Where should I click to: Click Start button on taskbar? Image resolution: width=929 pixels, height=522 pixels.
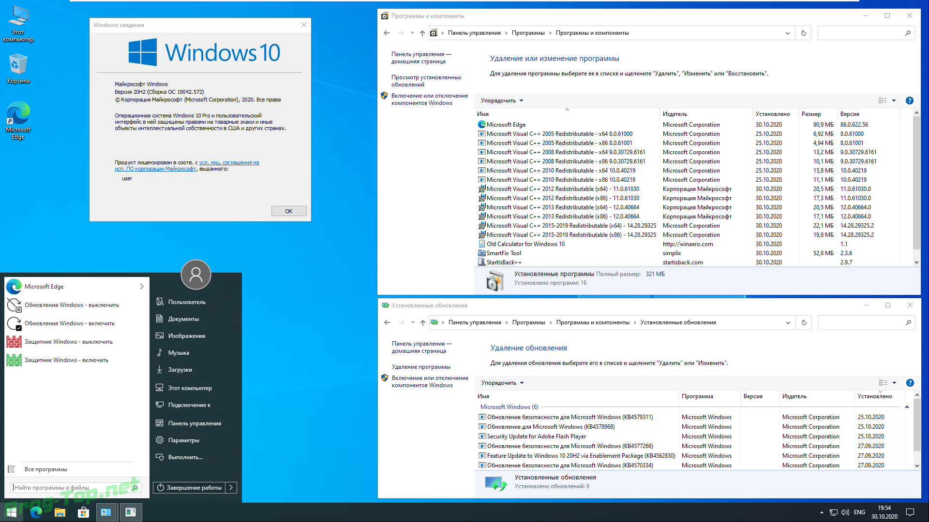[11, 512]
